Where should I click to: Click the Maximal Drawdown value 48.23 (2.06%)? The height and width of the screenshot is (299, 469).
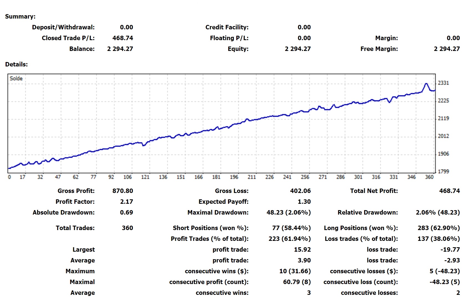[289, 212]
